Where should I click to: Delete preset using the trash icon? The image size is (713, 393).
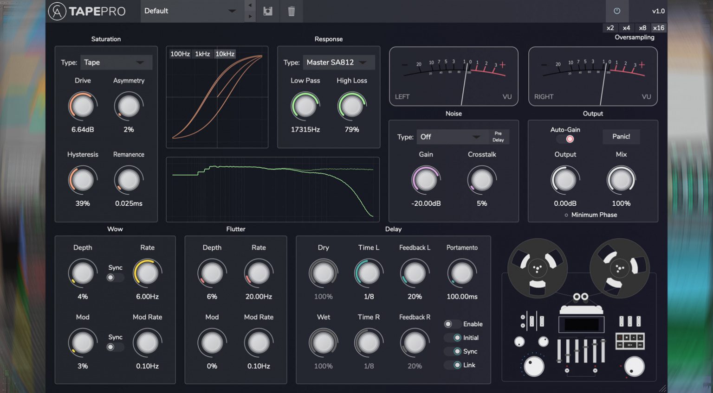(x=292, y=11)
